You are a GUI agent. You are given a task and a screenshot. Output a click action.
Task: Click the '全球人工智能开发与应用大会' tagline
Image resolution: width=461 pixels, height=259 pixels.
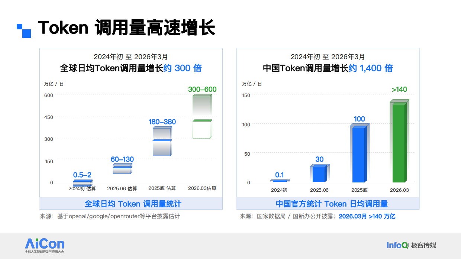44,252
